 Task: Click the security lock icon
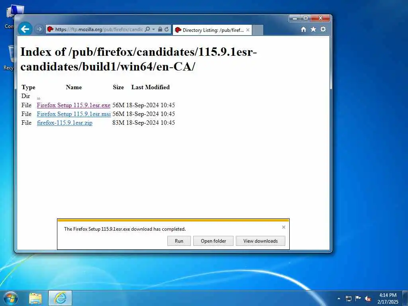(160, 29)
